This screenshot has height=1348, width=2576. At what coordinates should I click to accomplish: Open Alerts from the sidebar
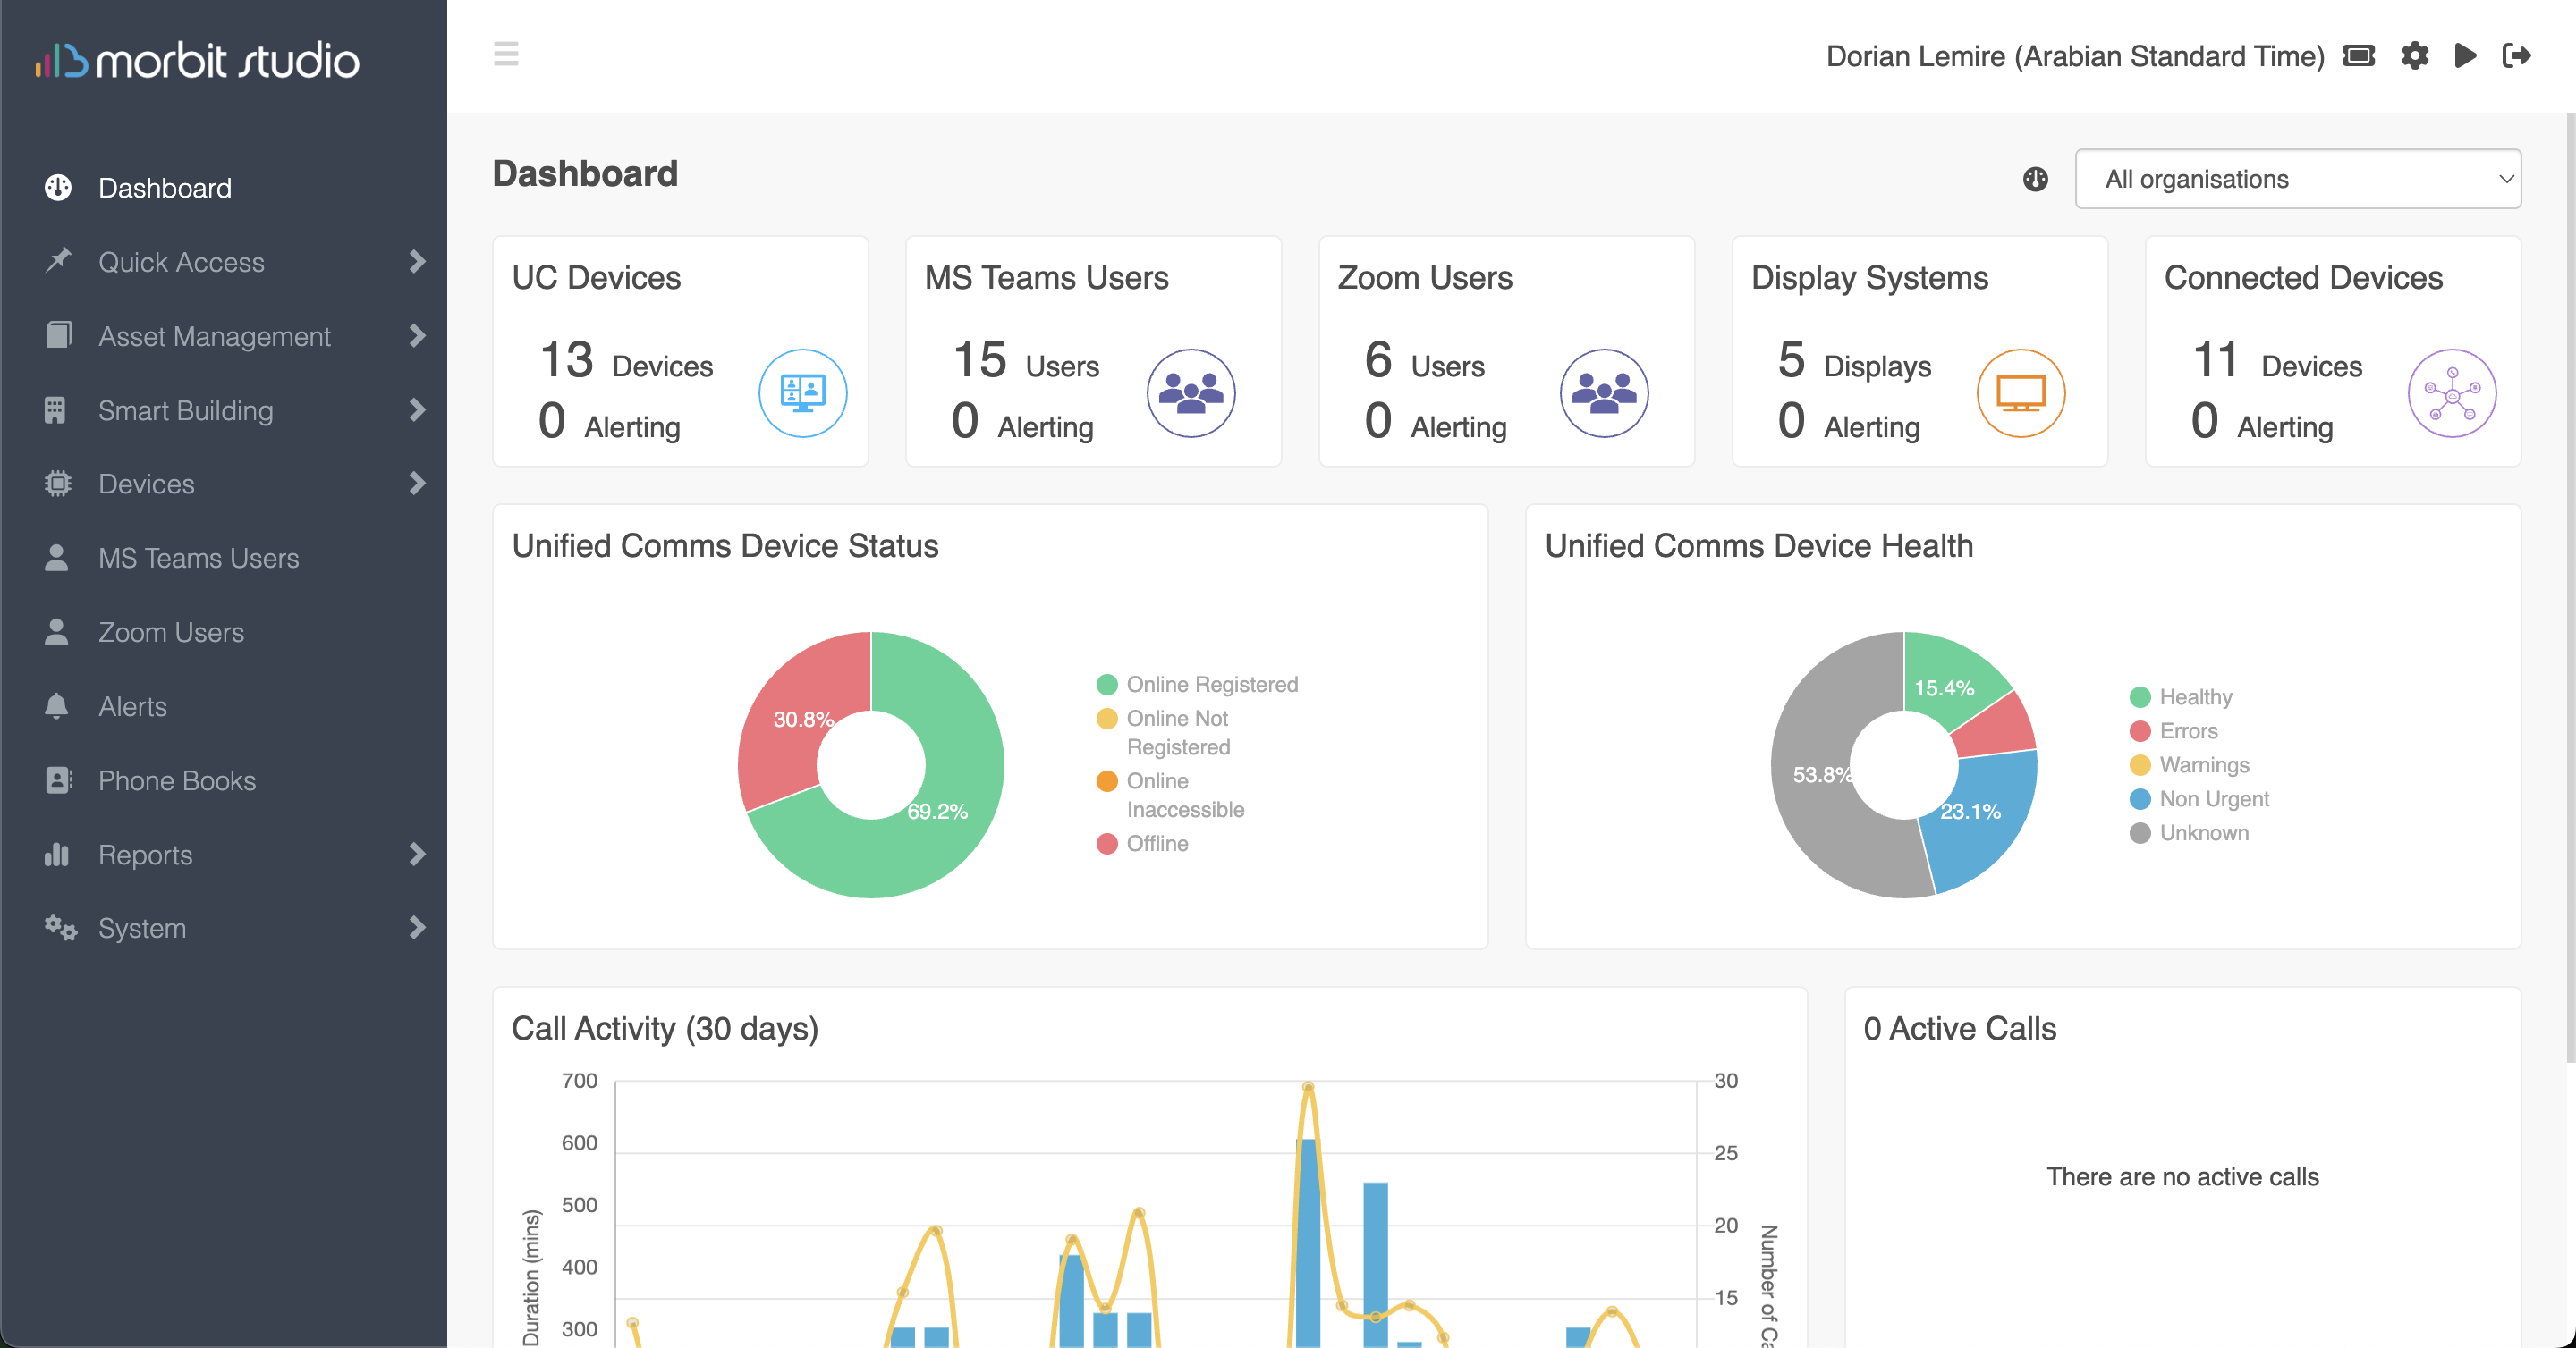tap(133, 706)
